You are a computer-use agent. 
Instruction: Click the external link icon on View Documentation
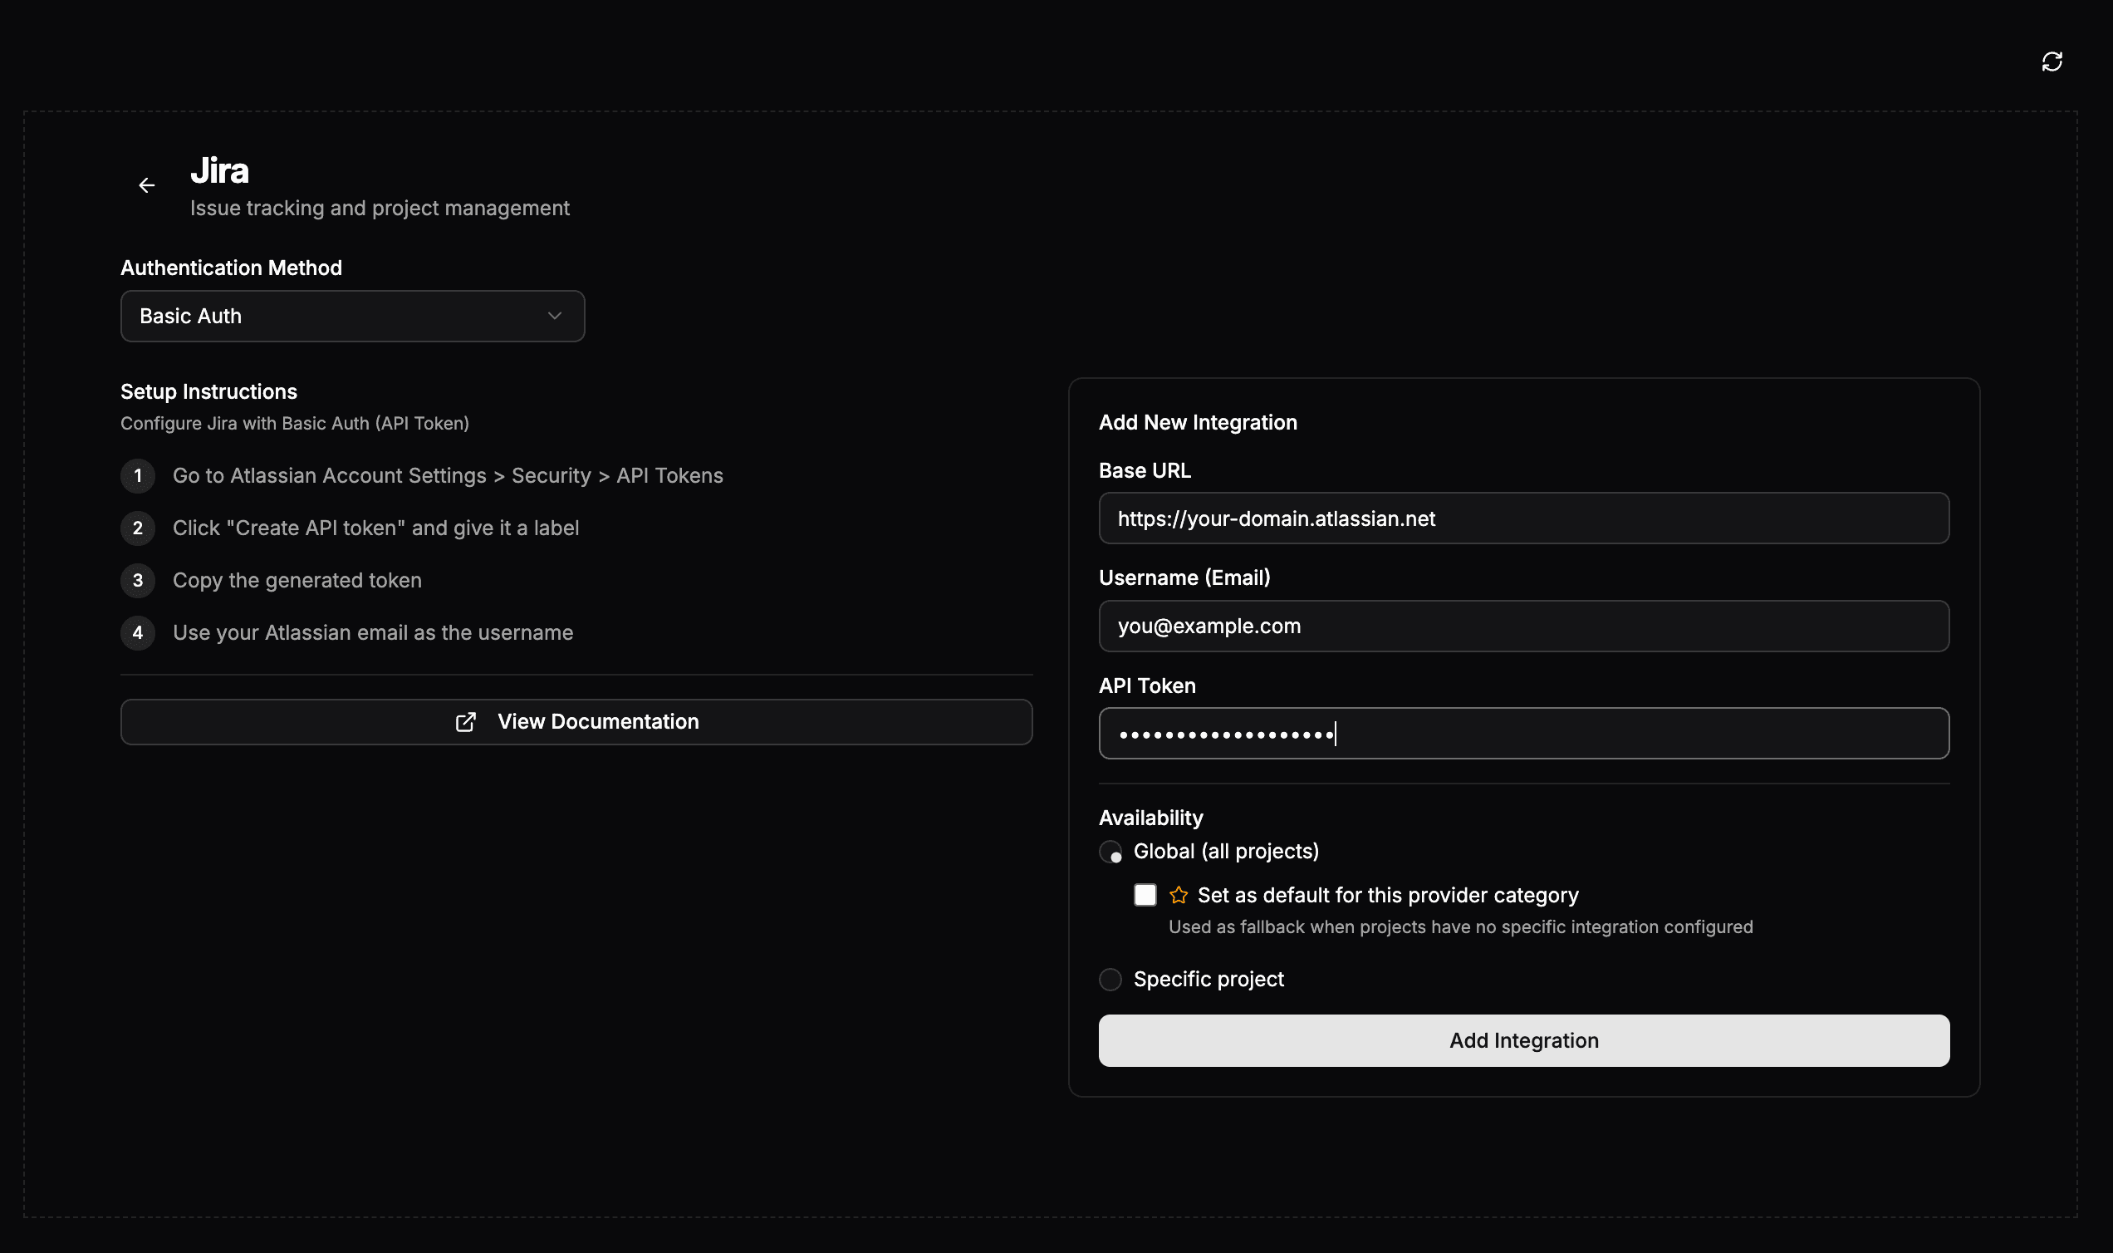[x=466, y=722]
